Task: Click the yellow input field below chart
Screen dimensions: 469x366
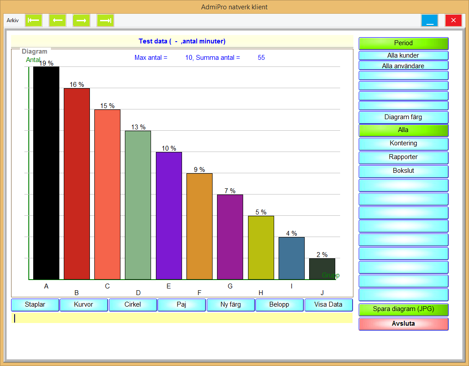Action: pos(182,318)
